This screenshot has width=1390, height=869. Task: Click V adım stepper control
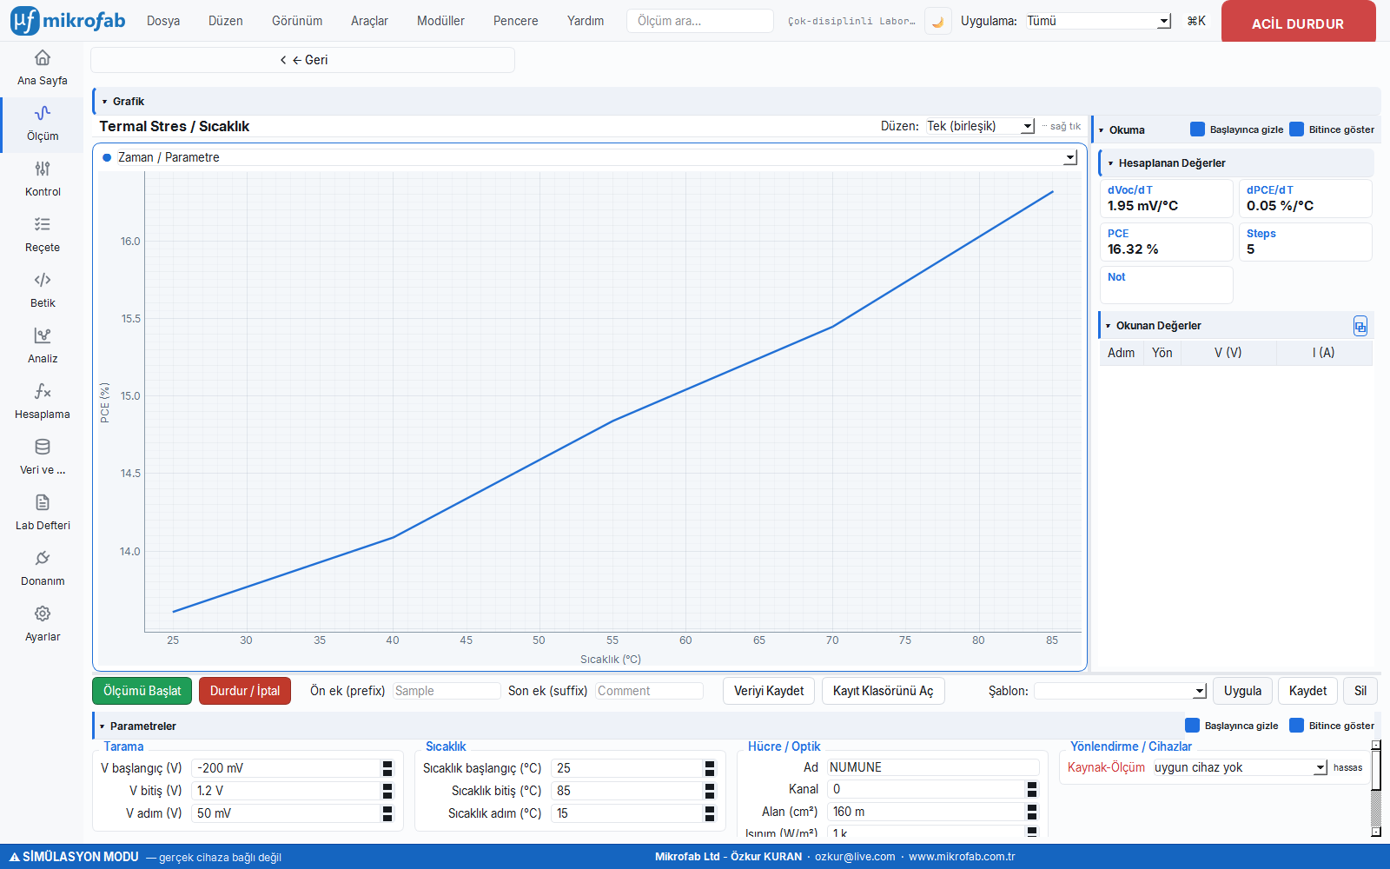(387, 813)
